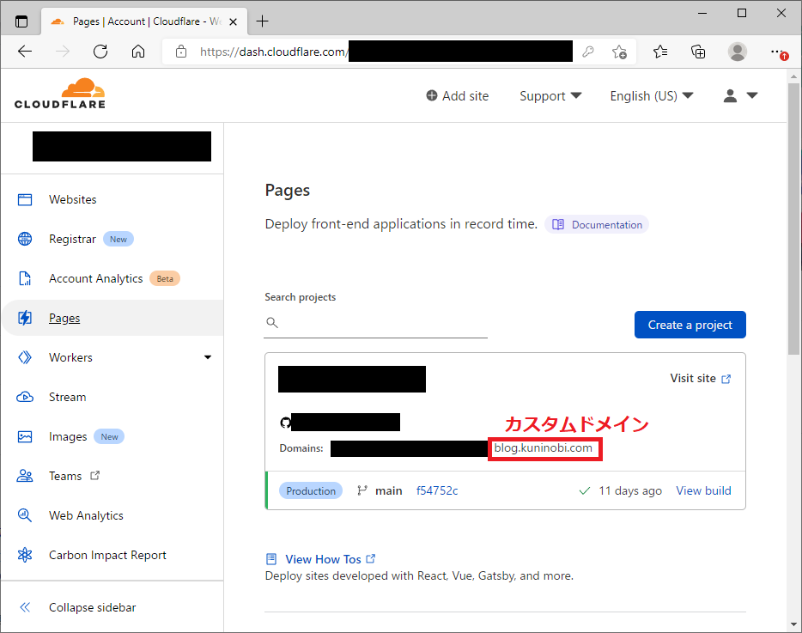Click Create a project button

click(690, 325)
